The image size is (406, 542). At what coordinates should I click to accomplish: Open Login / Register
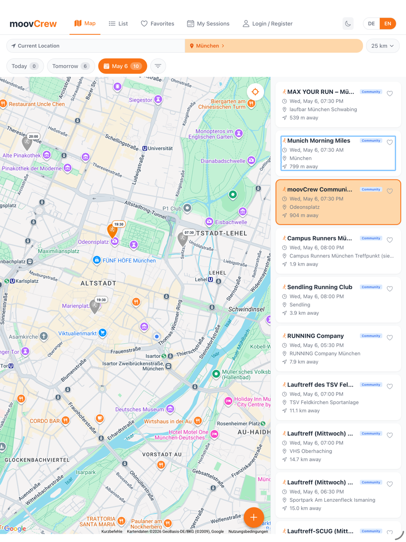coord(268,23)
